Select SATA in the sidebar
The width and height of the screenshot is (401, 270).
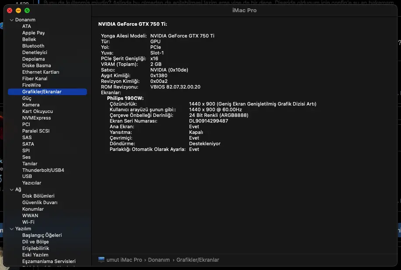[x=28, y=144]
